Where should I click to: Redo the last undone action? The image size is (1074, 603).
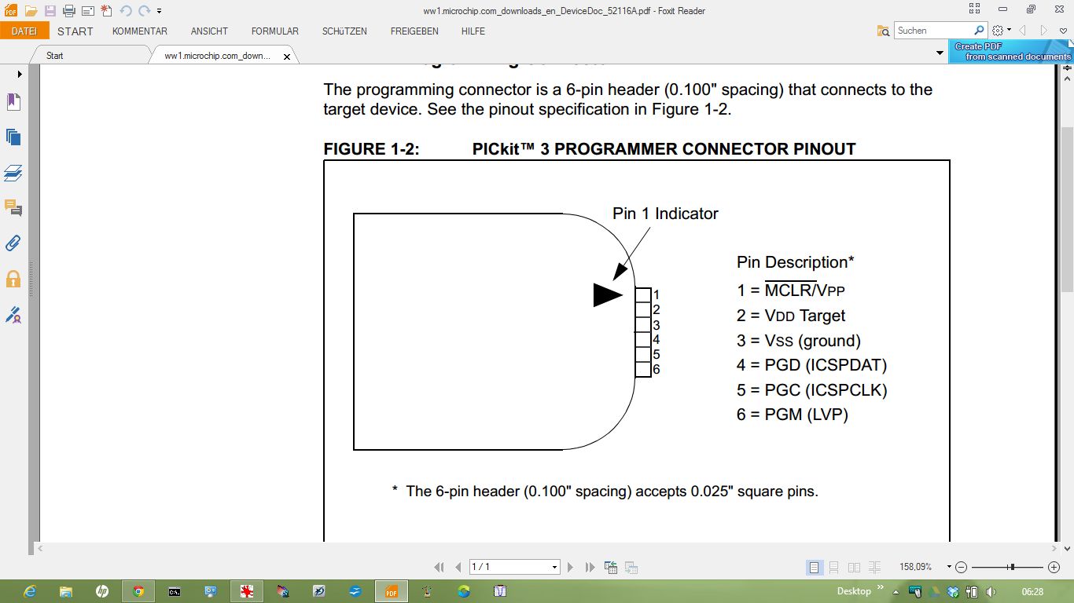(144, 11)
